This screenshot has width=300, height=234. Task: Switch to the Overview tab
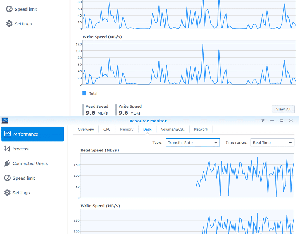point(86,129)
